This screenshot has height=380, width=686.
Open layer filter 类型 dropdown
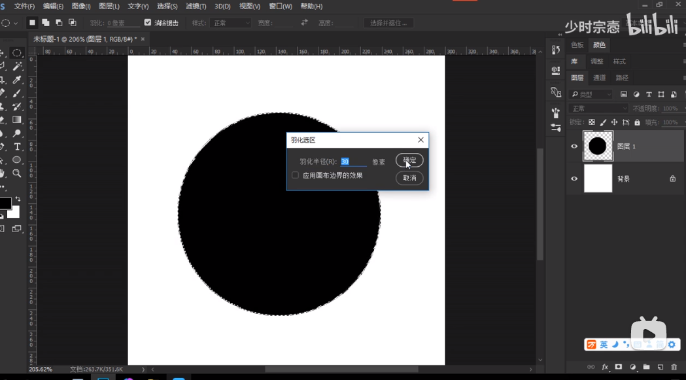[x=591, y=94]
